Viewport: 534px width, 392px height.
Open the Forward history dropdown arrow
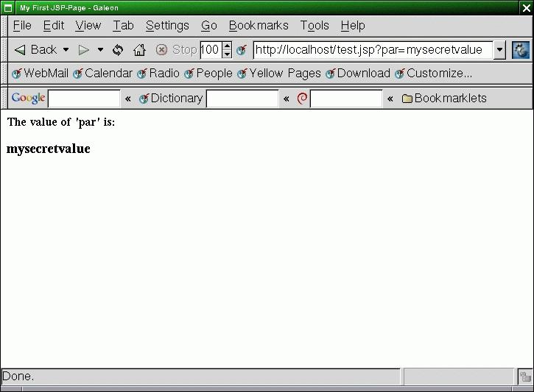click(101, 50)
